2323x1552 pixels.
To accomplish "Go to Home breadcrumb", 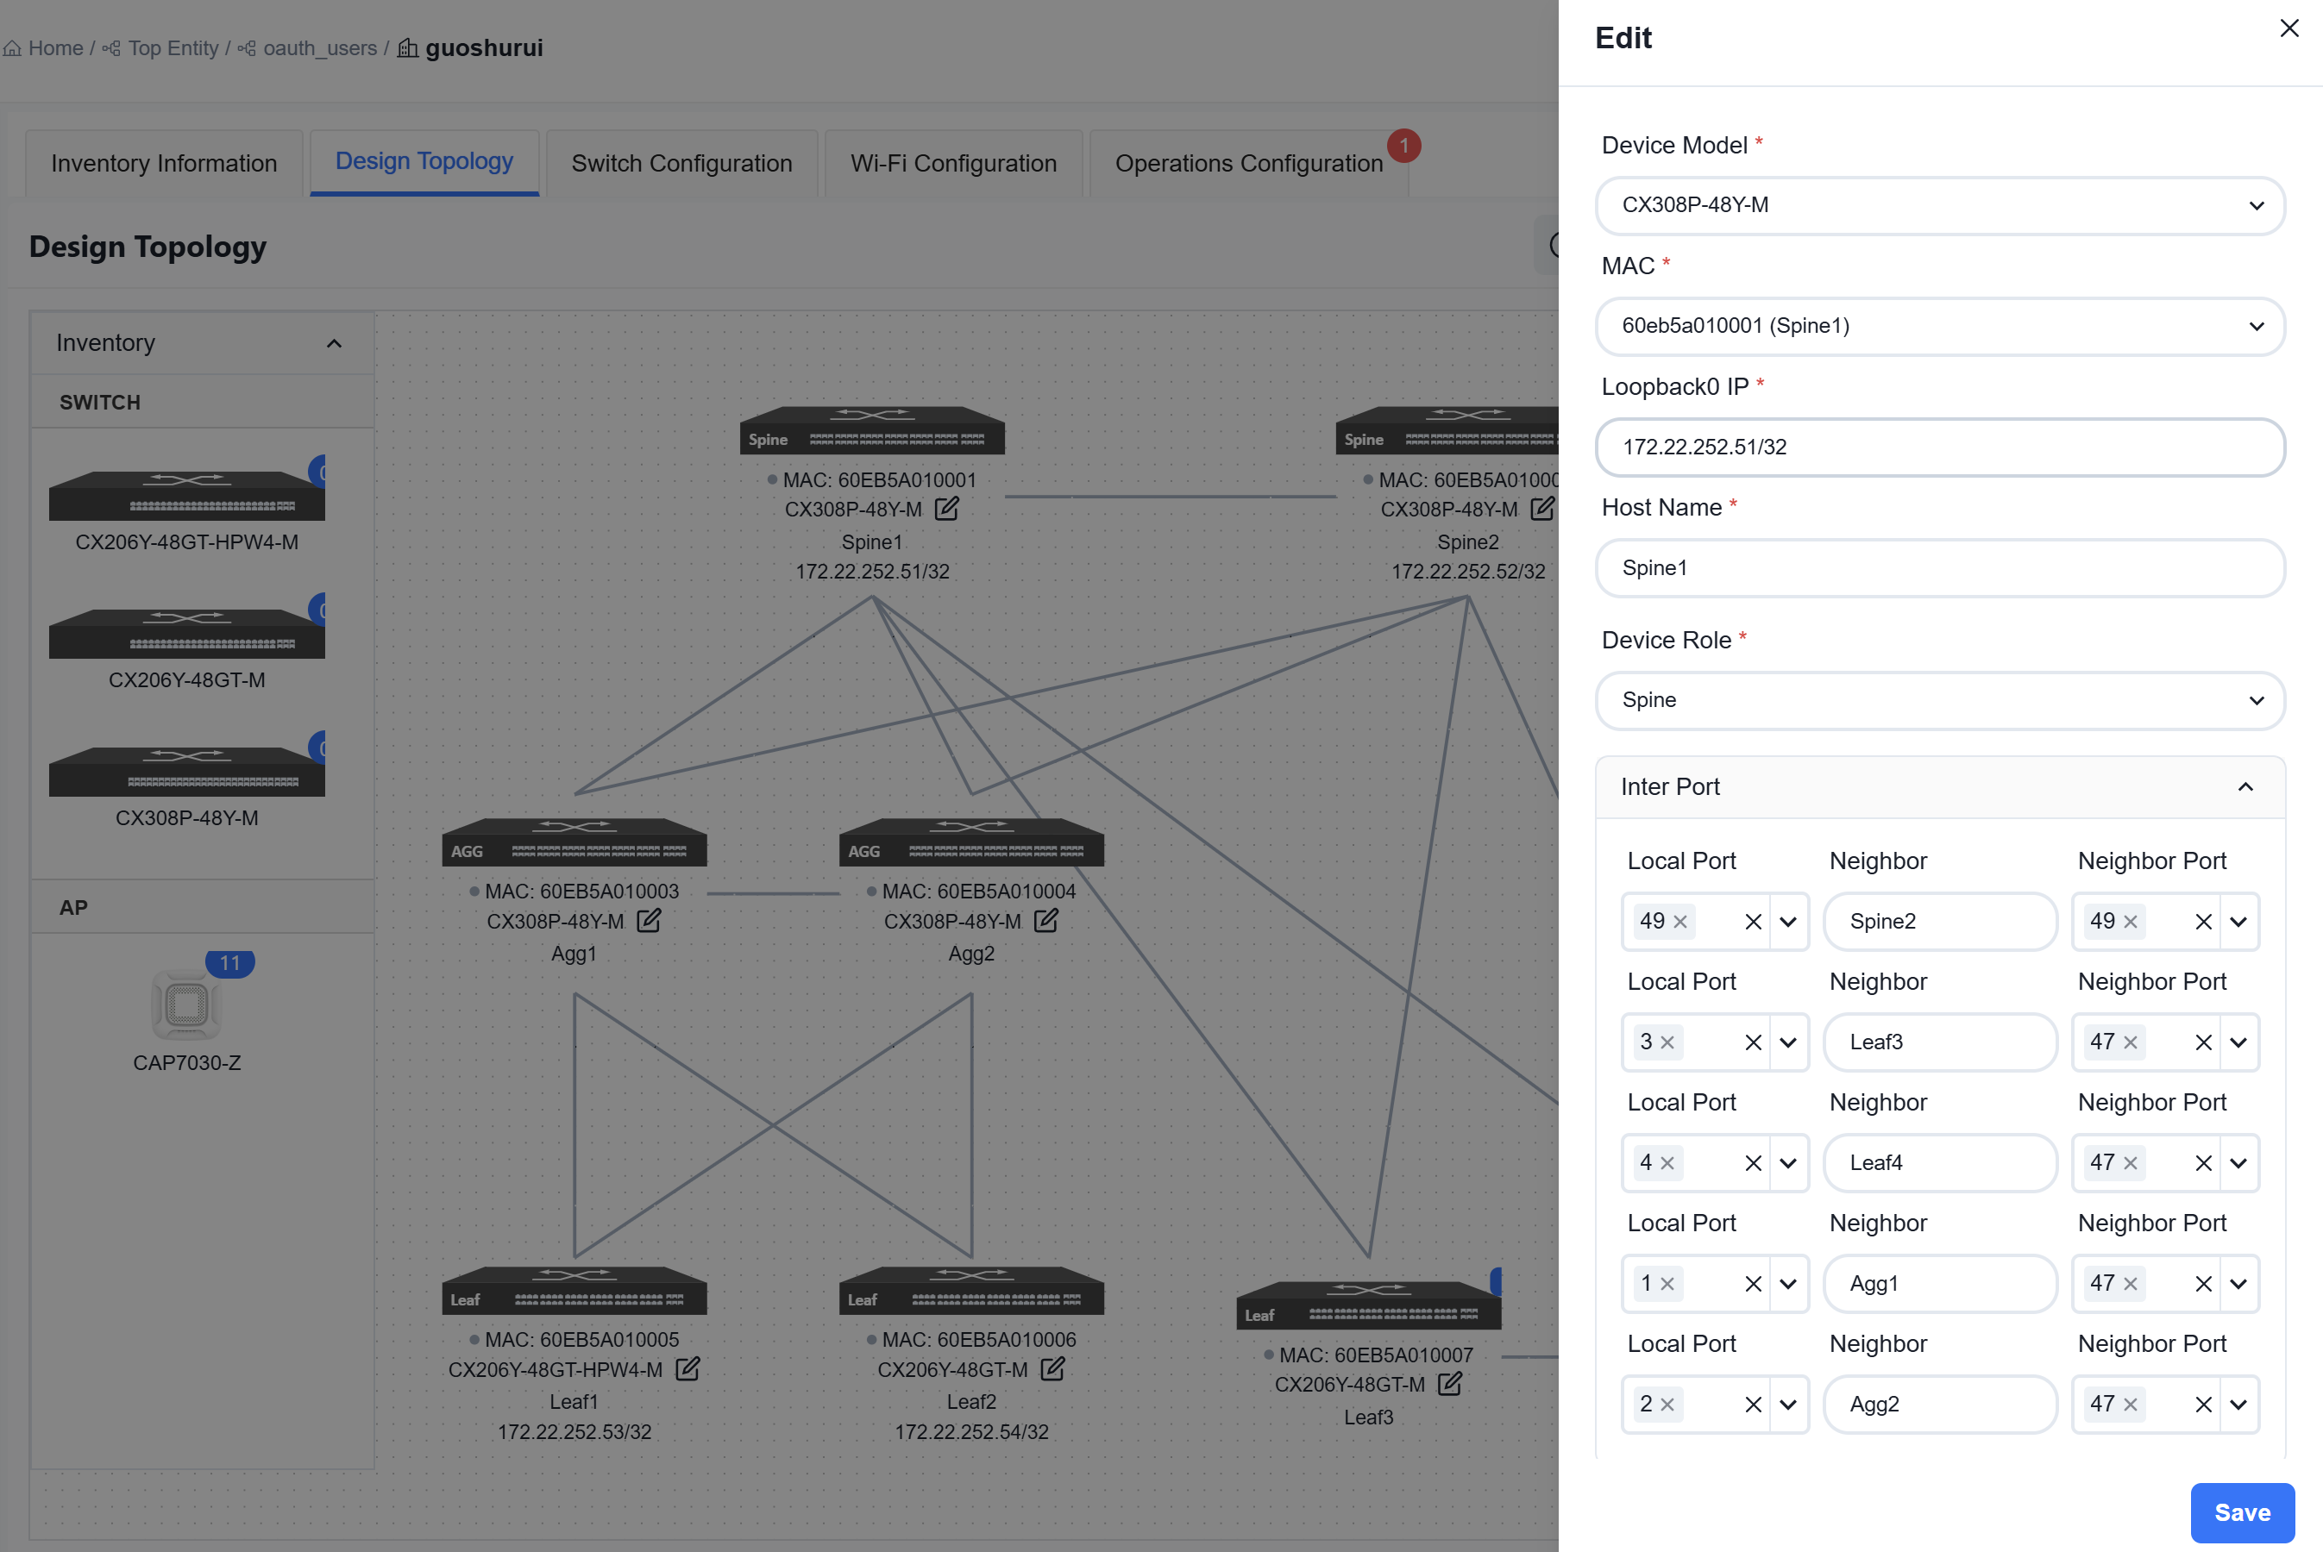I will [x=44, y=48].
